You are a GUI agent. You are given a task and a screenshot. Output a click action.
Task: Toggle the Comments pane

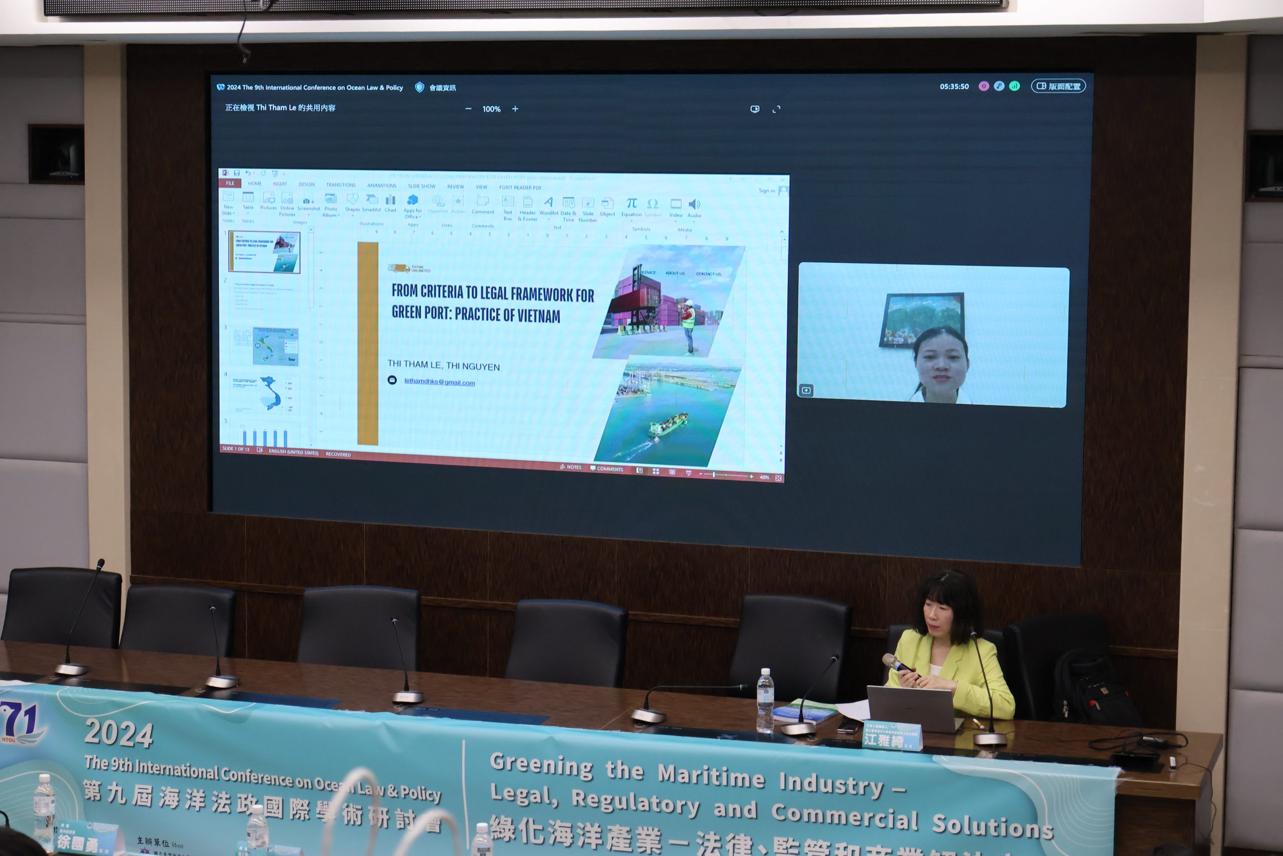[x=606, y=468]
